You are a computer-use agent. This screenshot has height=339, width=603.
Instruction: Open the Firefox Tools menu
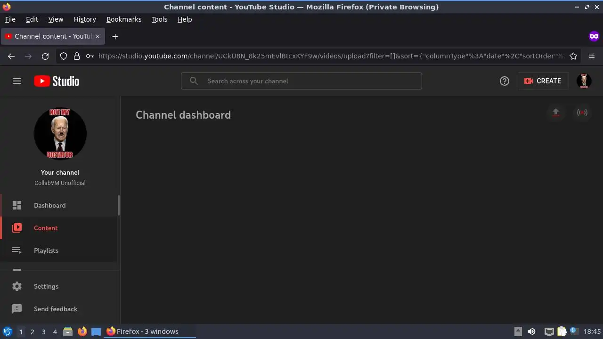(159, 19)
